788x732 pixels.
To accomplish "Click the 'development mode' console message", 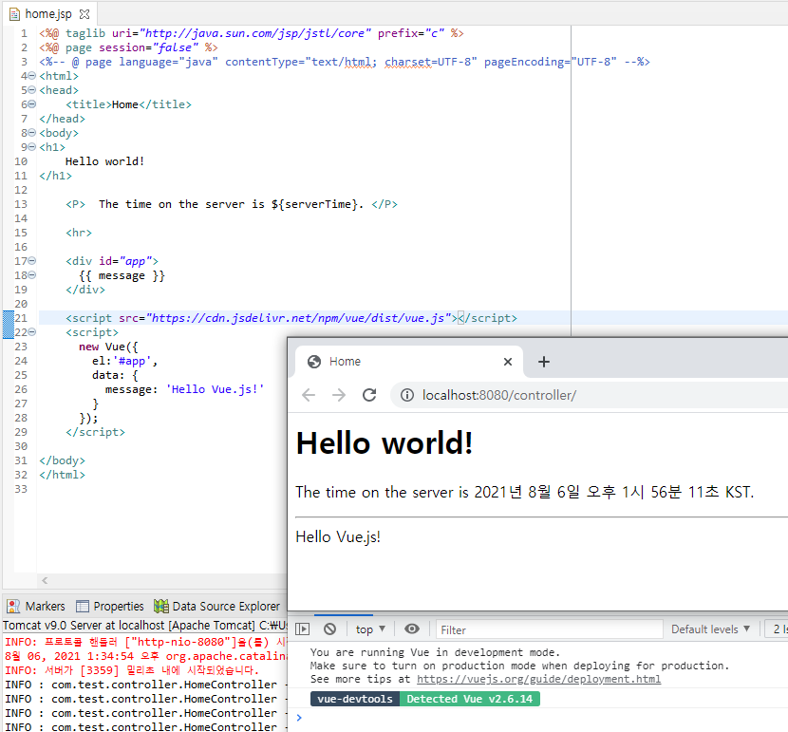I will 435,652.
